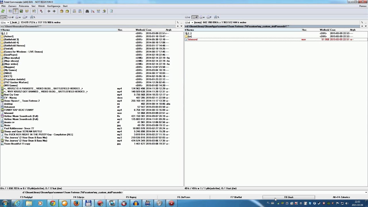Select drive f in the left drive bar
The width and height of the screenshot is (368, 207).
click(25, 17)
